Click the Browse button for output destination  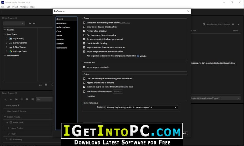(x=118, y=91)
